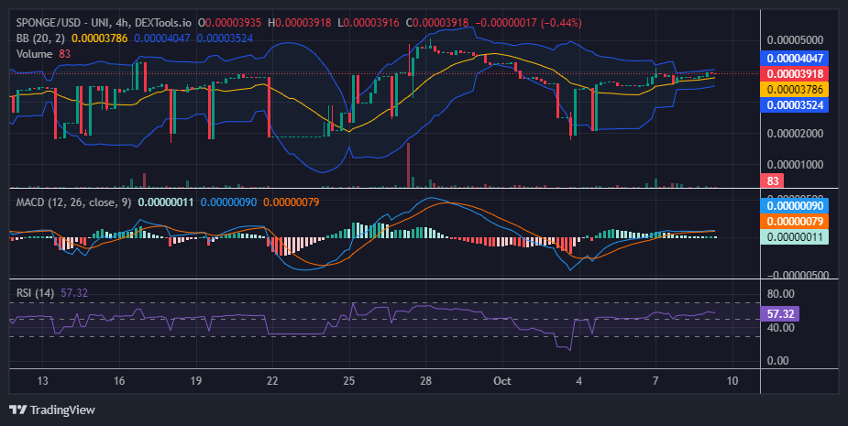
Task: Click the MACD legend value 0.00000079
Action: pyautogui.click(x=291, y=202)
